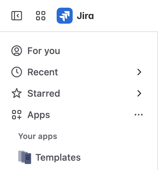The height and width of the screenshot is (170, 158).
Task: Click the Apps grid-plus icon
Action: (17, 115)
